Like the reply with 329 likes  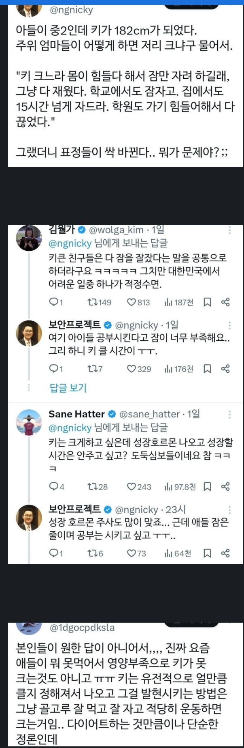132,369
